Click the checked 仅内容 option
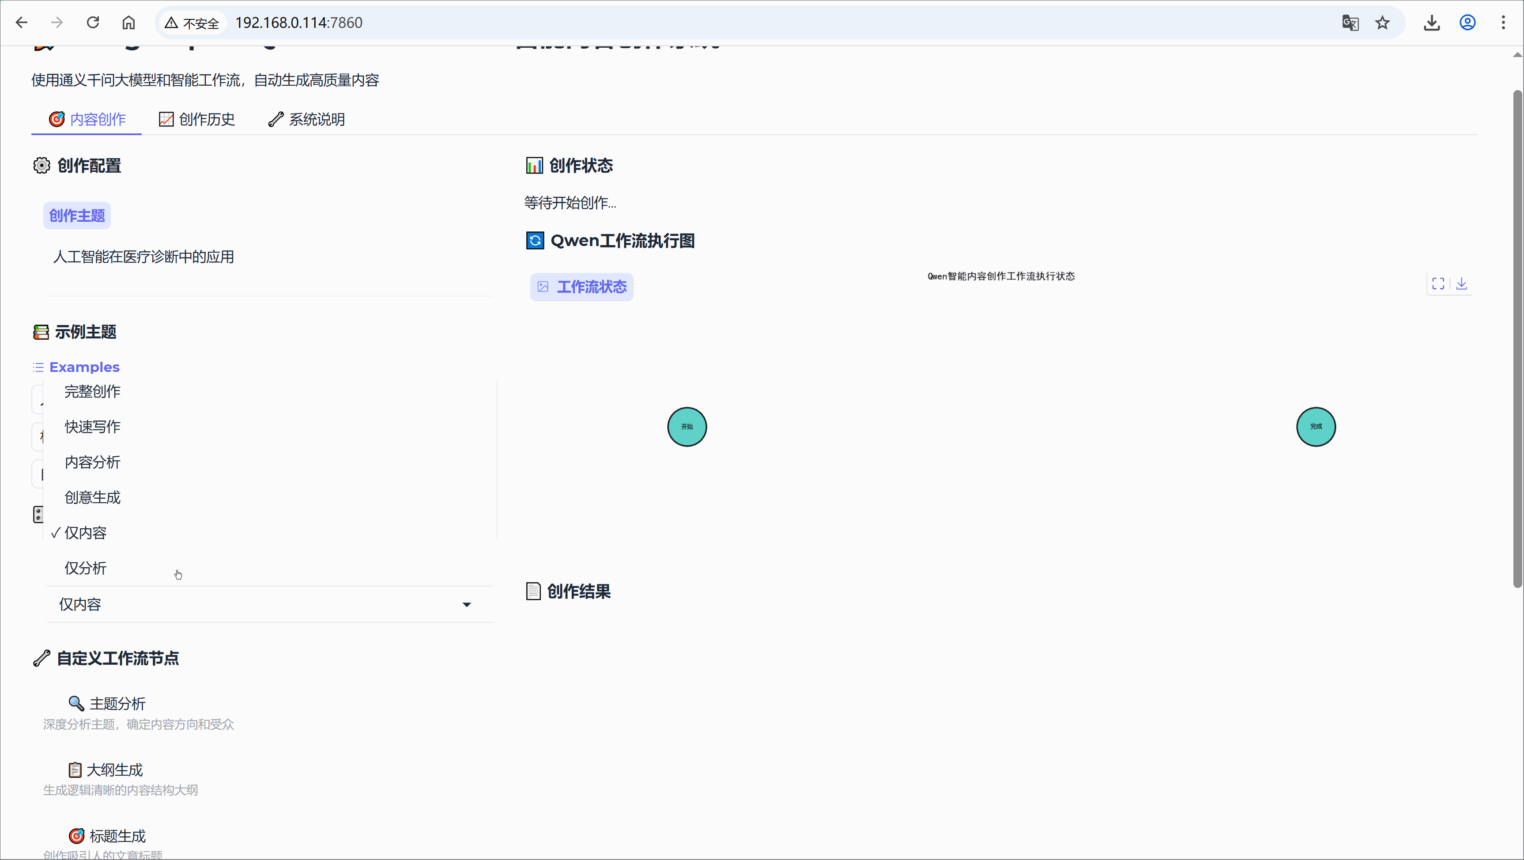The height and width of the screenshot is (860, 1524). [x=87, y=532]
